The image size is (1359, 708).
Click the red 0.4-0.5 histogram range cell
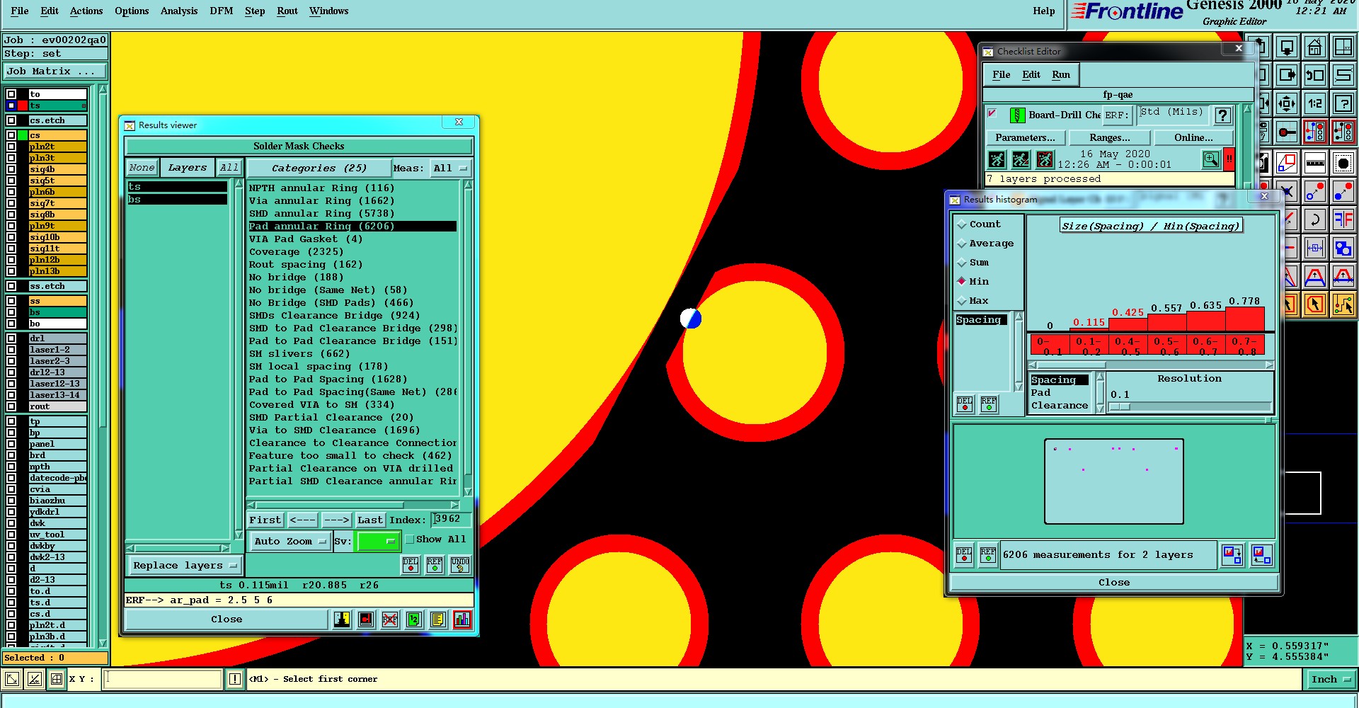pyautogui.click(x=1128, y=346)
